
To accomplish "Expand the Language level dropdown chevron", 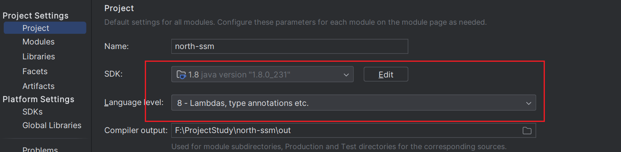I will (528, 103).
